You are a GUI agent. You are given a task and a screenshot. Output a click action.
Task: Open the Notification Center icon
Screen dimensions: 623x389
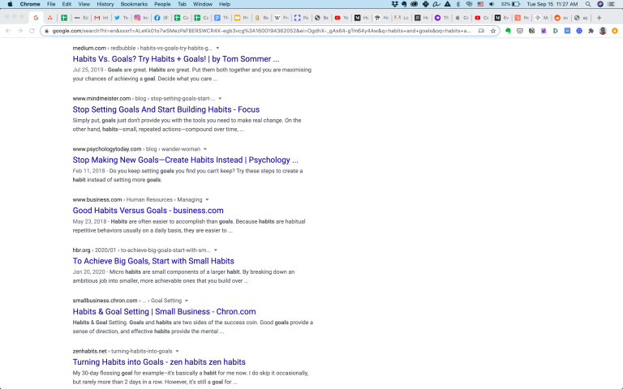(x=612, y=4)
